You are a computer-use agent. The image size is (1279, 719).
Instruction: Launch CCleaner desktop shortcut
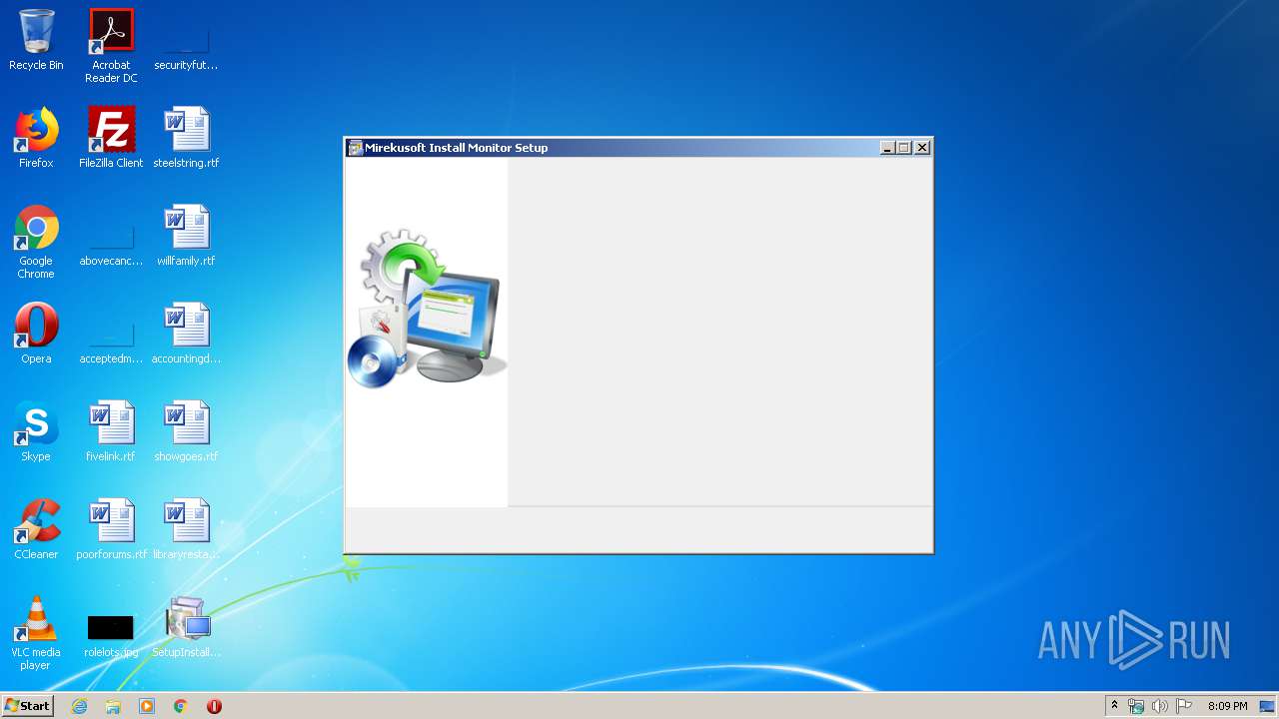(36, 529)
